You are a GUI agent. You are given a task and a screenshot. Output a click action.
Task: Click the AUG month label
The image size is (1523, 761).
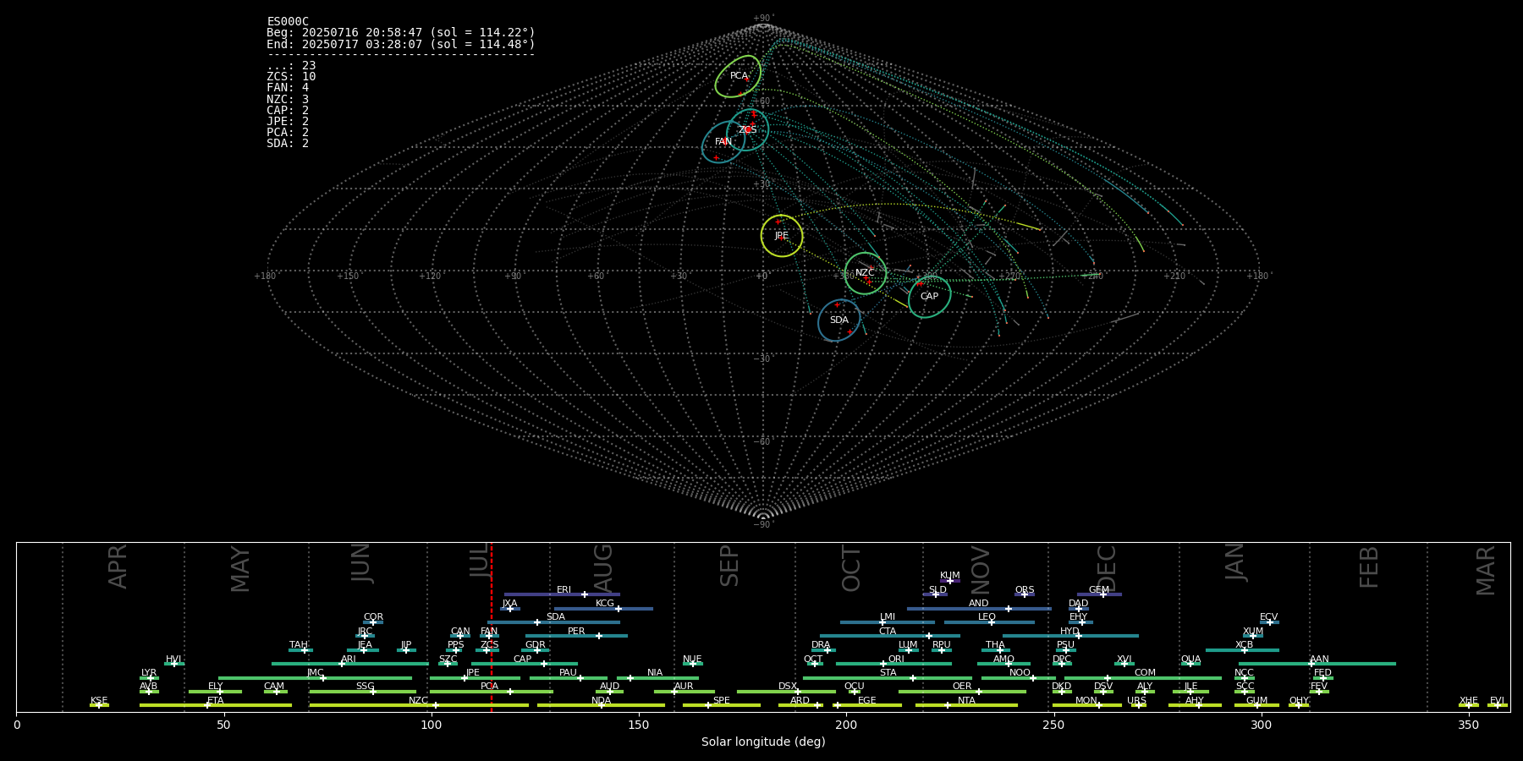click(603, 568)
